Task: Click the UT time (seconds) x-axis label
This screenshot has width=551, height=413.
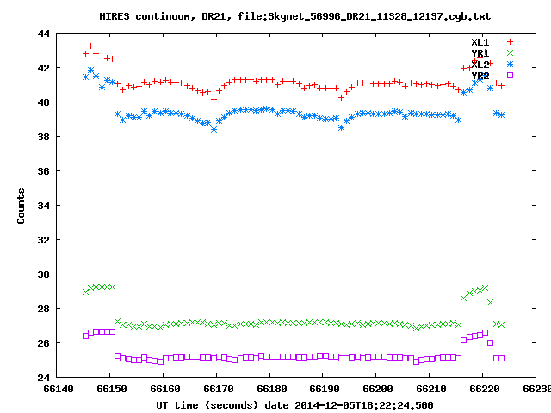Action: click(294, 405)
